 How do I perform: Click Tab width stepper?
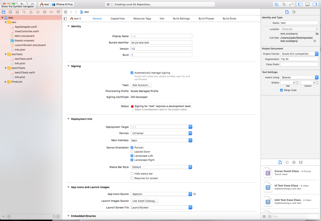pyautogui.click(x=297, y=83)
